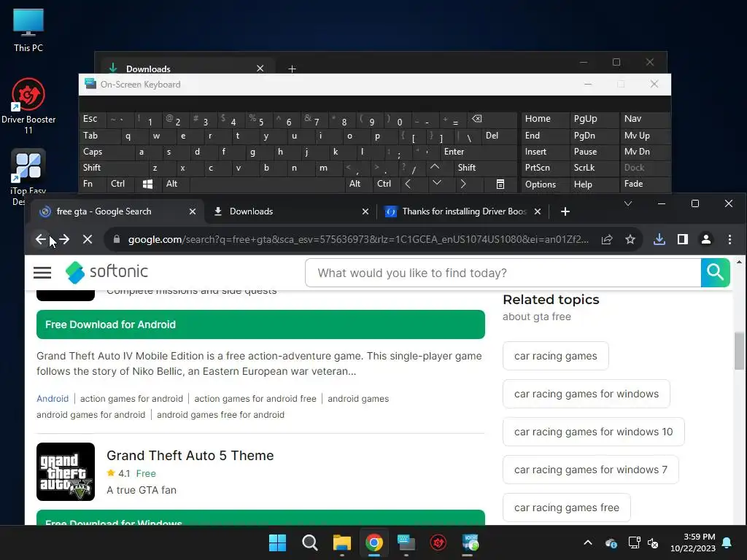Screen dimensions: 747x560
Task: Click clock and date in taskbar
Action: point(693,542)
